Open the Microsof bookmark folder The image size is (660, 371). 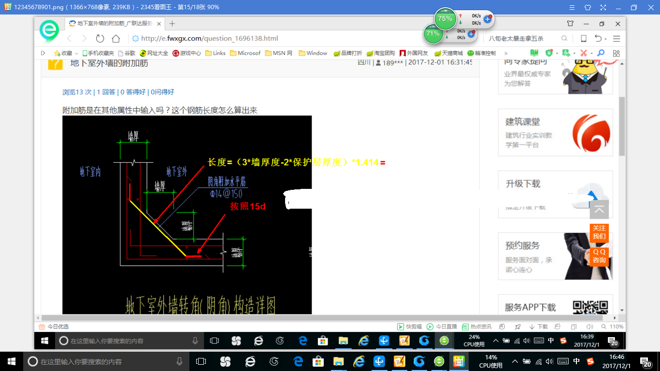(x=245, y=53)
